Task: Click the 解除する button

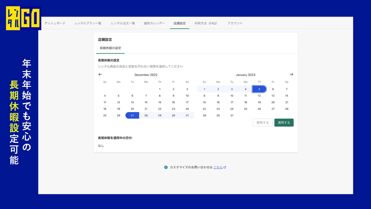Action: pyautogui.click(x=263, y=122)
